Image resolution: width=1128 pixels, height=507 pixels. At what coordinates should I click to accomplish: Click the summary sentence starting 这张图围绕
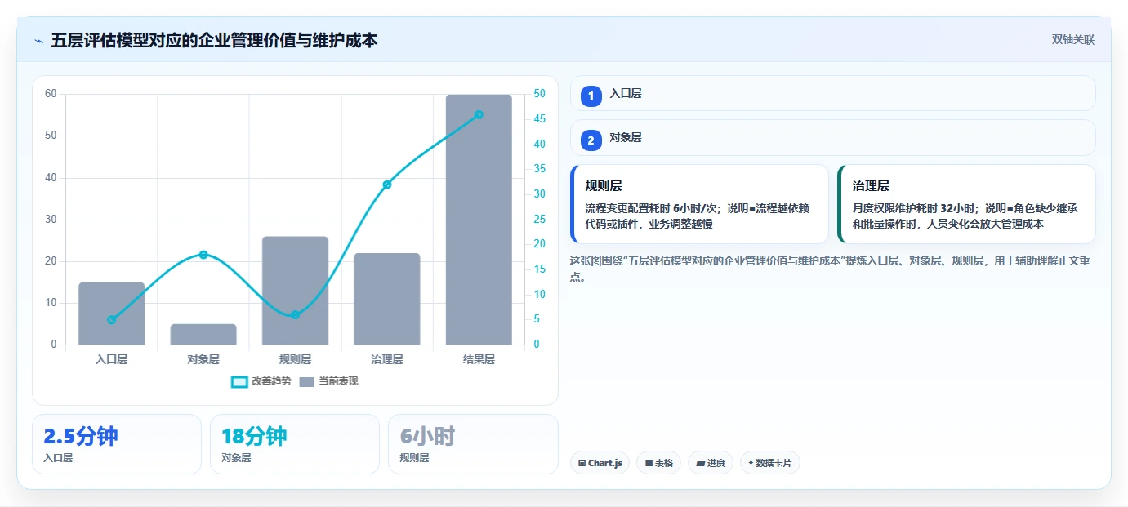click(x=829, y=269)
